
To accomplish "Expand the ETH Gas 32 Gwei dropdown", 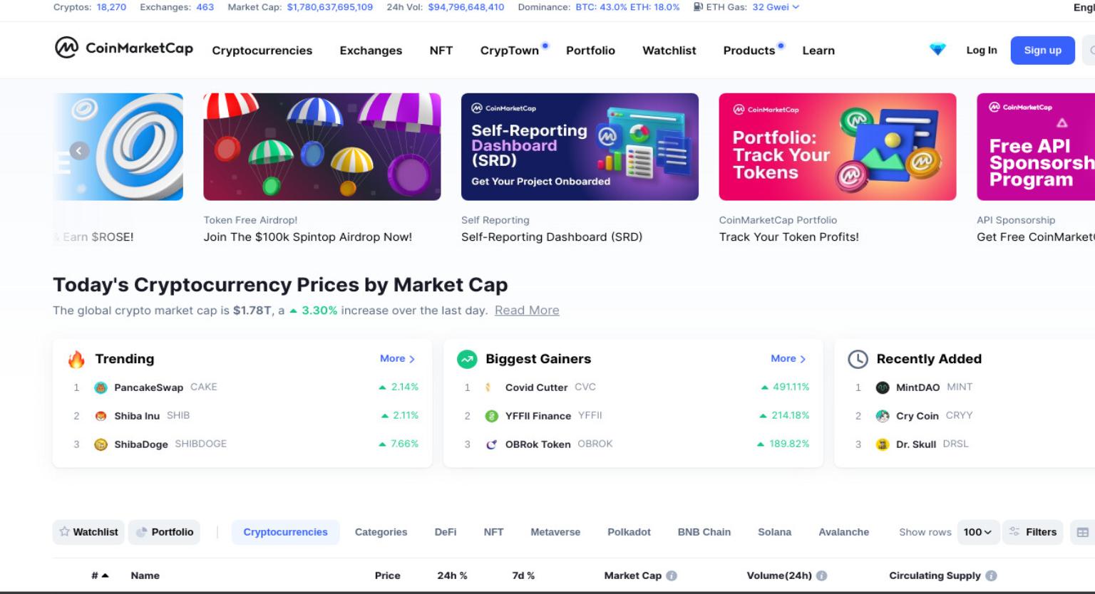I will pyautogui.click(x=776, y=7).
